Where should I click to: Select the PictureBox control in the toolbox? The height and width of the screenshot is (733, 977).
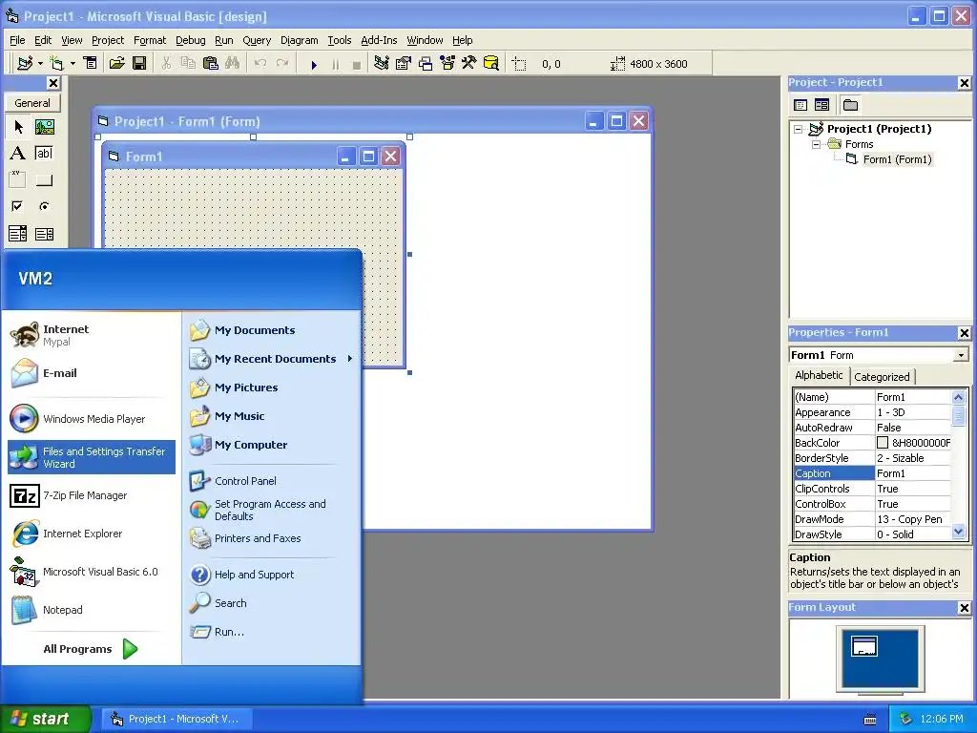(44, 127)
